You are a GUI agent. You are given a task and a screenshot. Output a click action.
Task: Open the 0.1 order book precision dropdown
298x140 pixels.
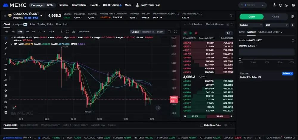coord(229,33)
